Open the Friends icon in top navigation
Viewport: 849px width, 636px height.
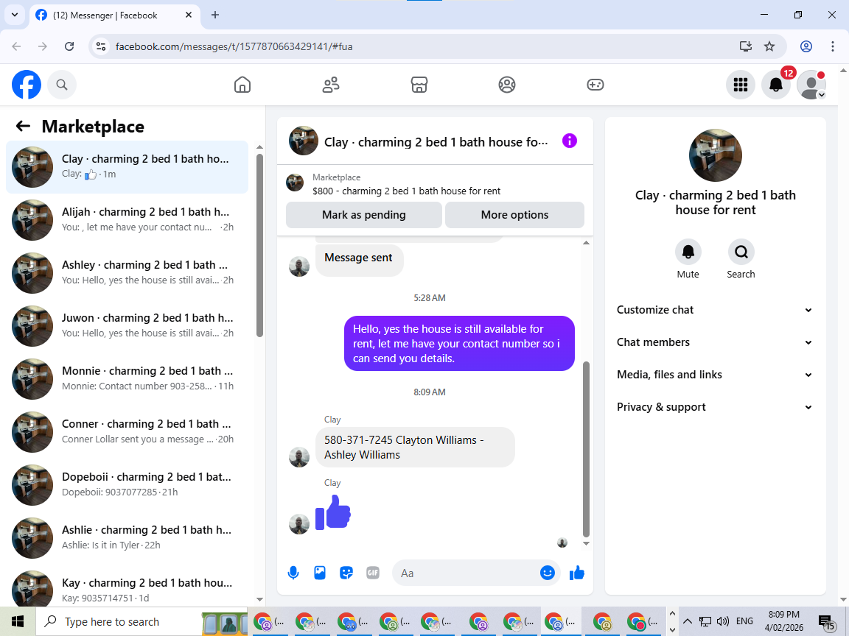[331, 85]
